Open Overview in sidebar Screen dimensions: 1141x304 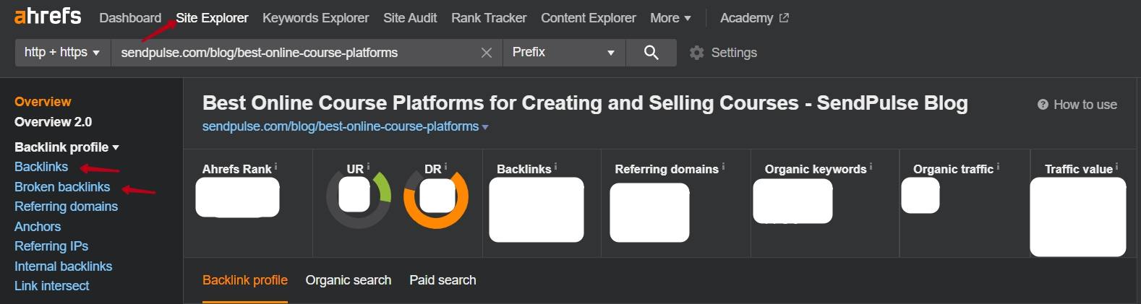[x=43, y=102]
